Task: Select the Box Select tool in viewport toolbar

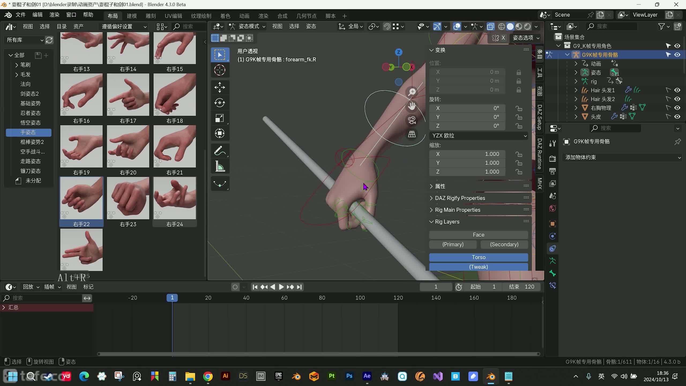Action: (x=220, y=55)
